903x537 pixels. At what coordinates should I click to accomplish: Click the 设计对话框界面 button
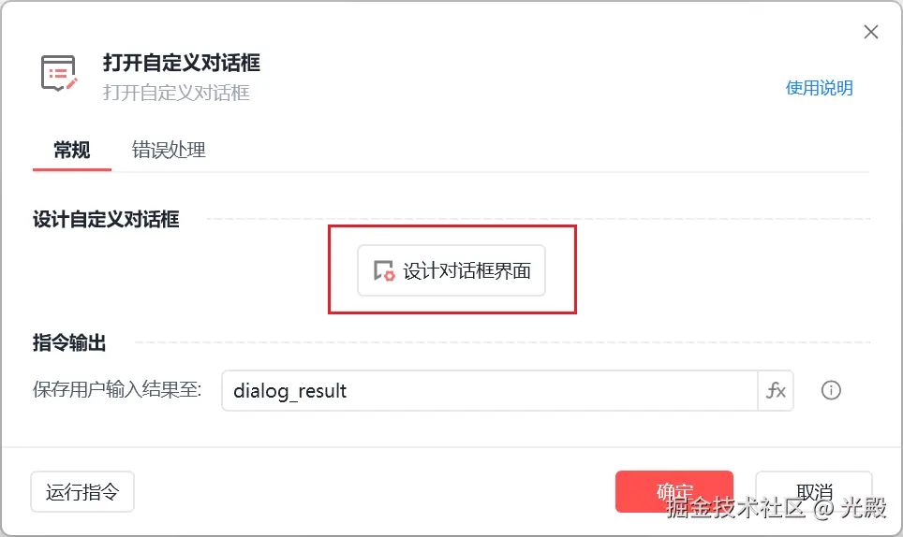click(451, 270)
